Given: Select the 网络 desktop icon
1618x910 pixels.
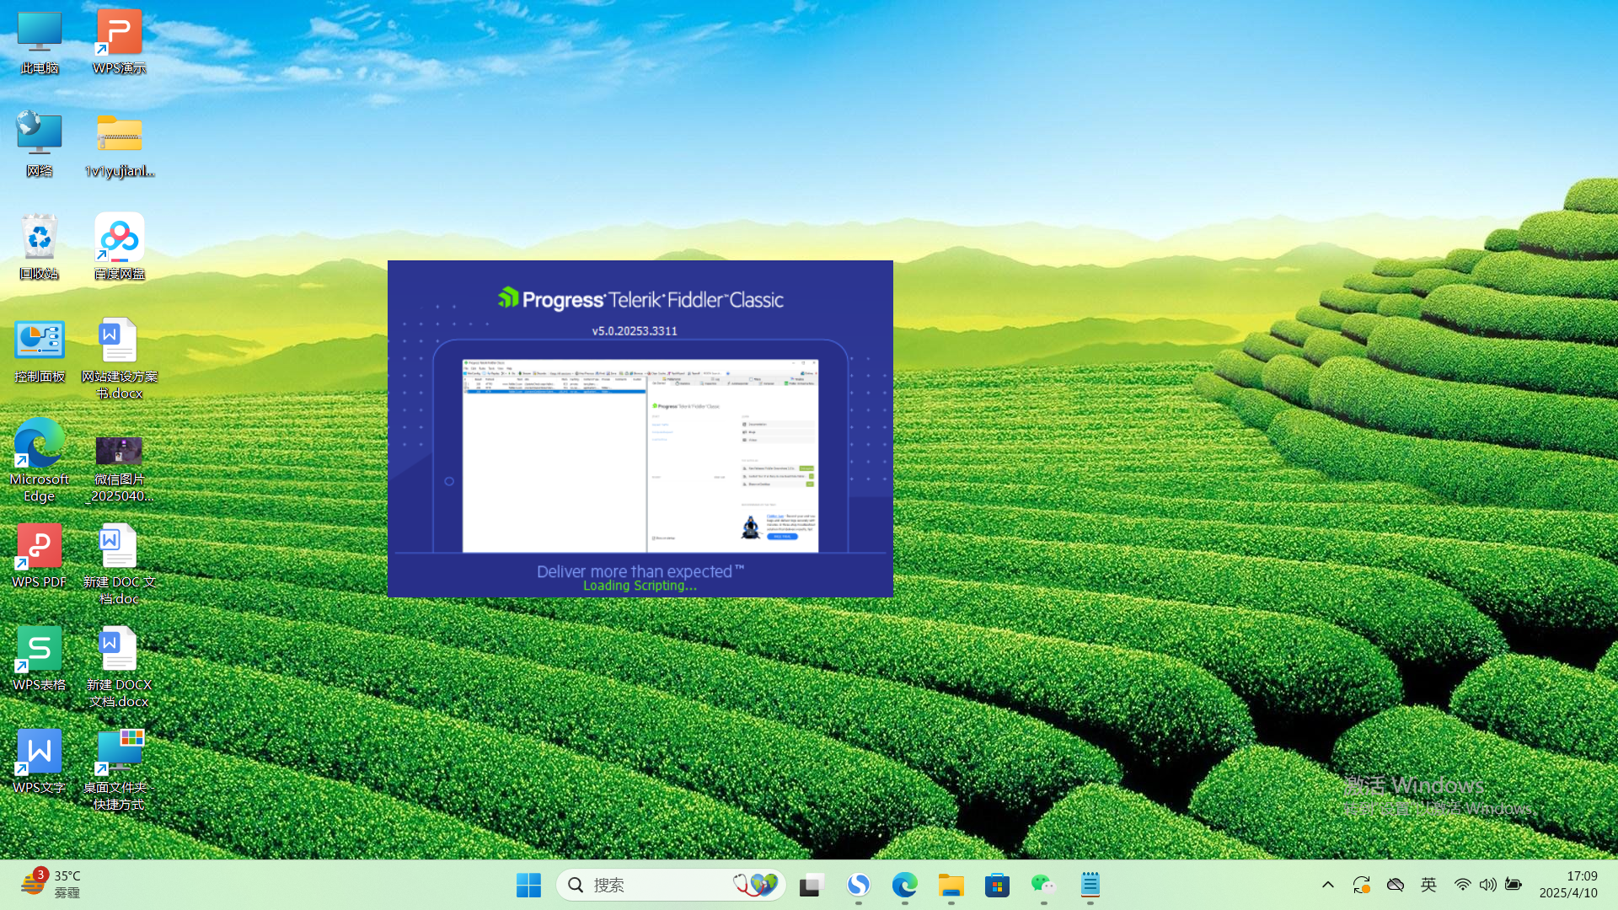Looking at the screenshot, I should (x=39, y=145).
